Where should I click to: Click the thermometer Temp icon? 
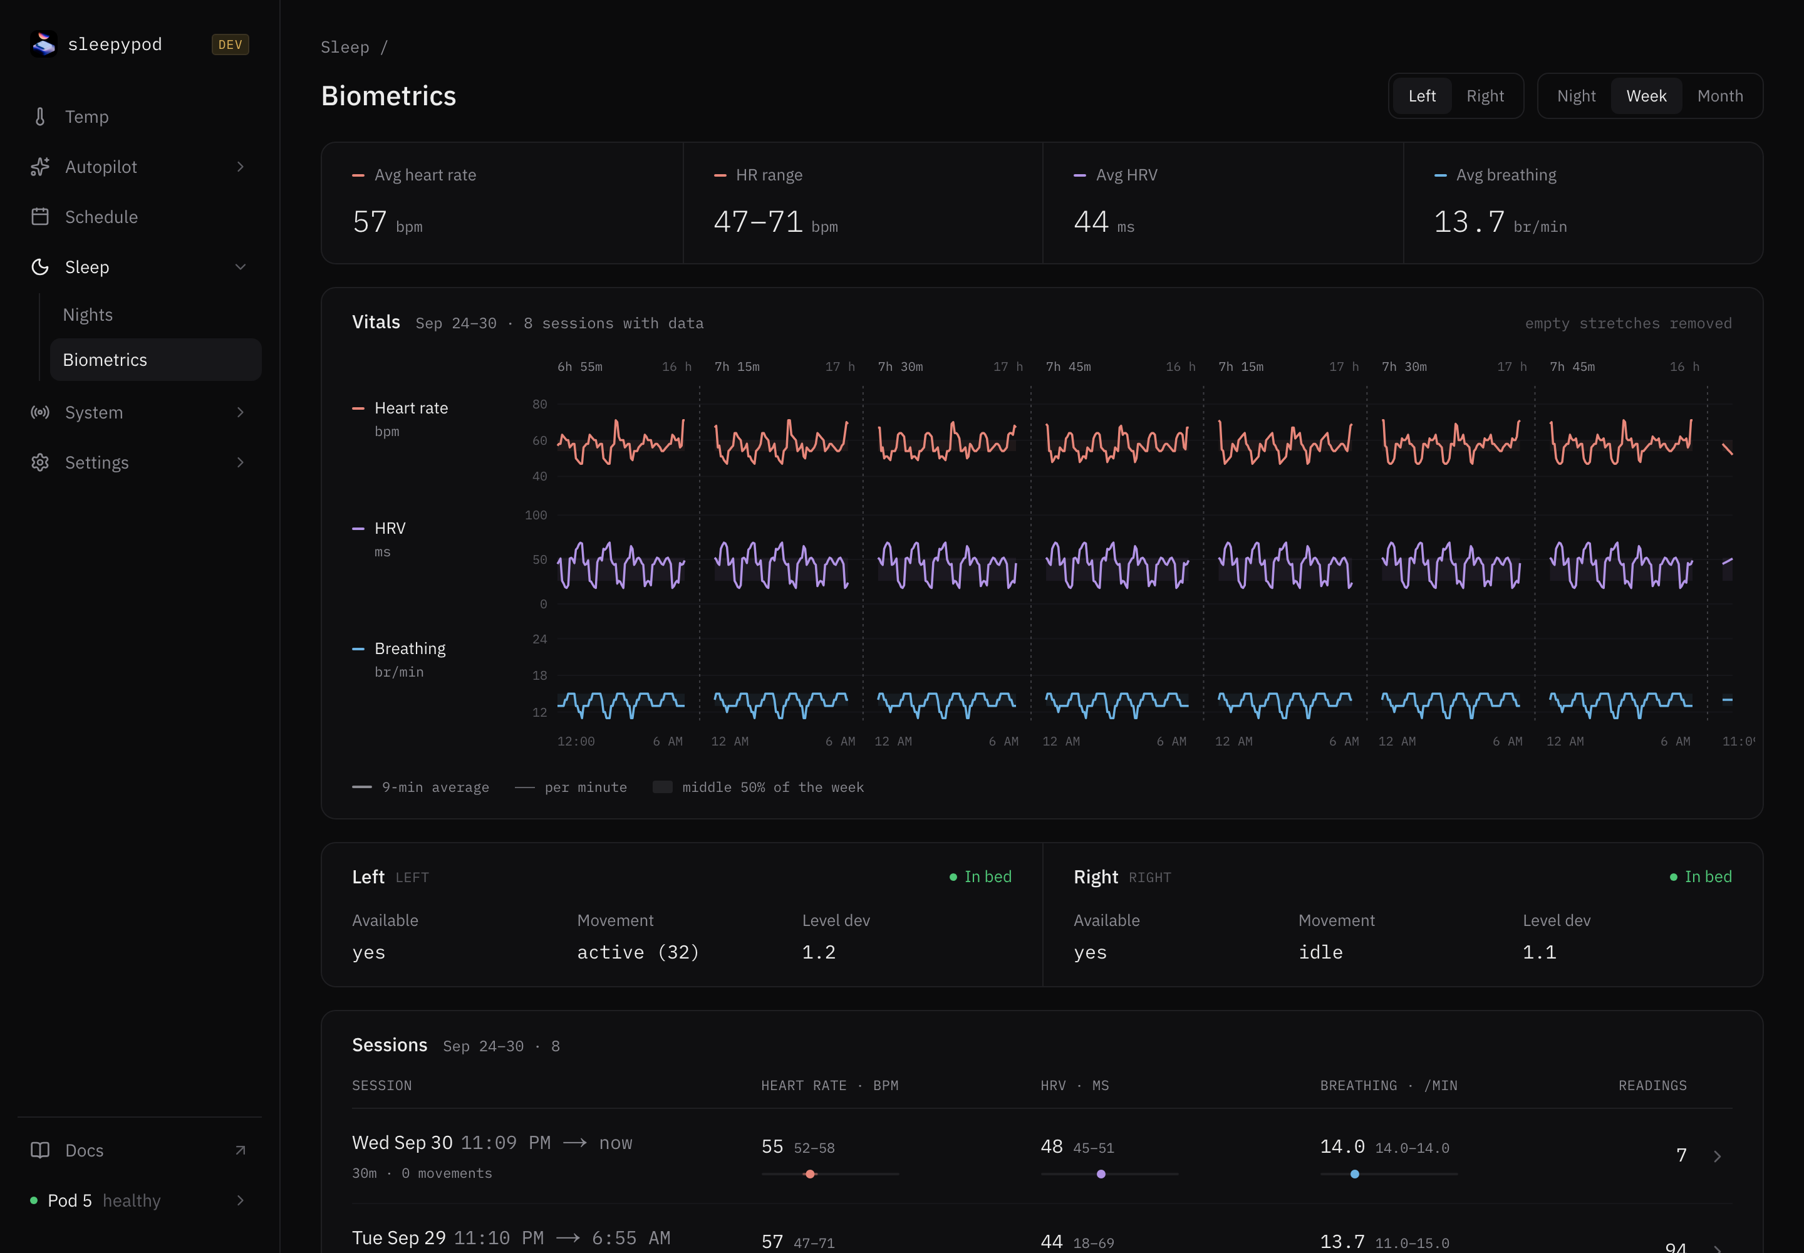[x=40, y=117]
